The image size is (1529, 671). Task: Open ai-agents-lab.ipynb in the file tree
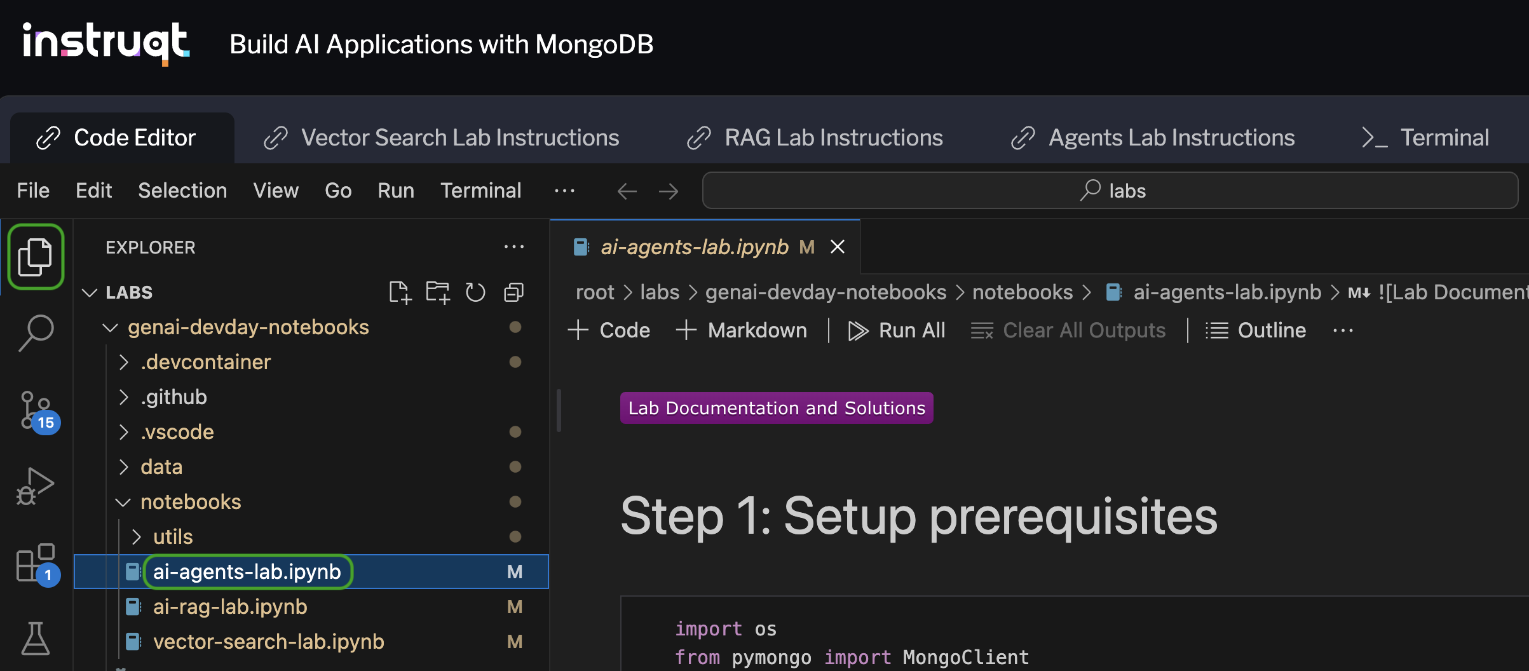(311, 572)
